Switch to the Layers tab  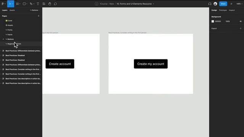click(5, 10)
